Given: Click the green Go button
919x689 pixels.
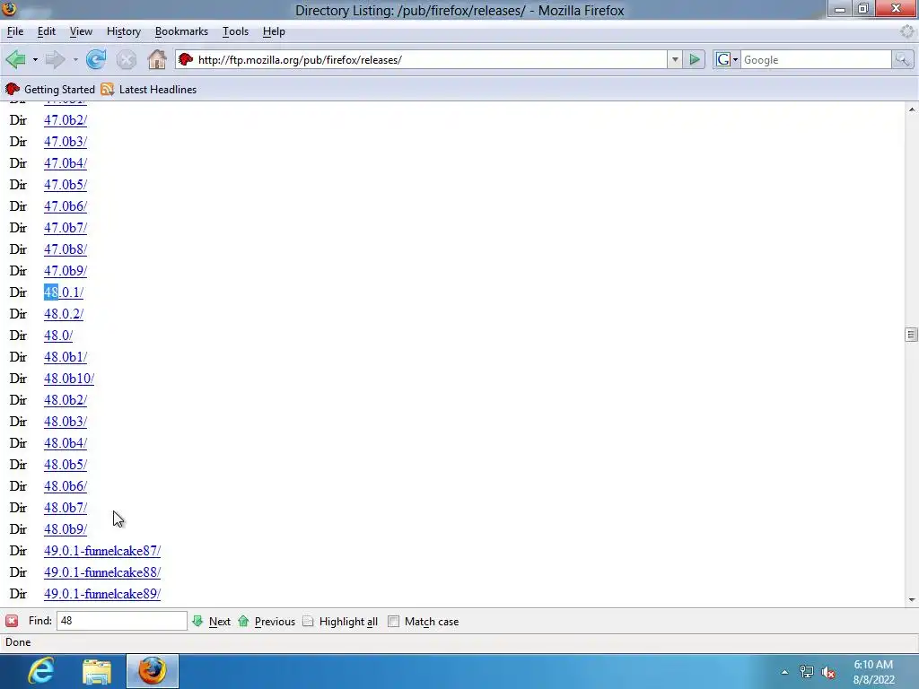Looking at the screenshot, I should (695, 60).
